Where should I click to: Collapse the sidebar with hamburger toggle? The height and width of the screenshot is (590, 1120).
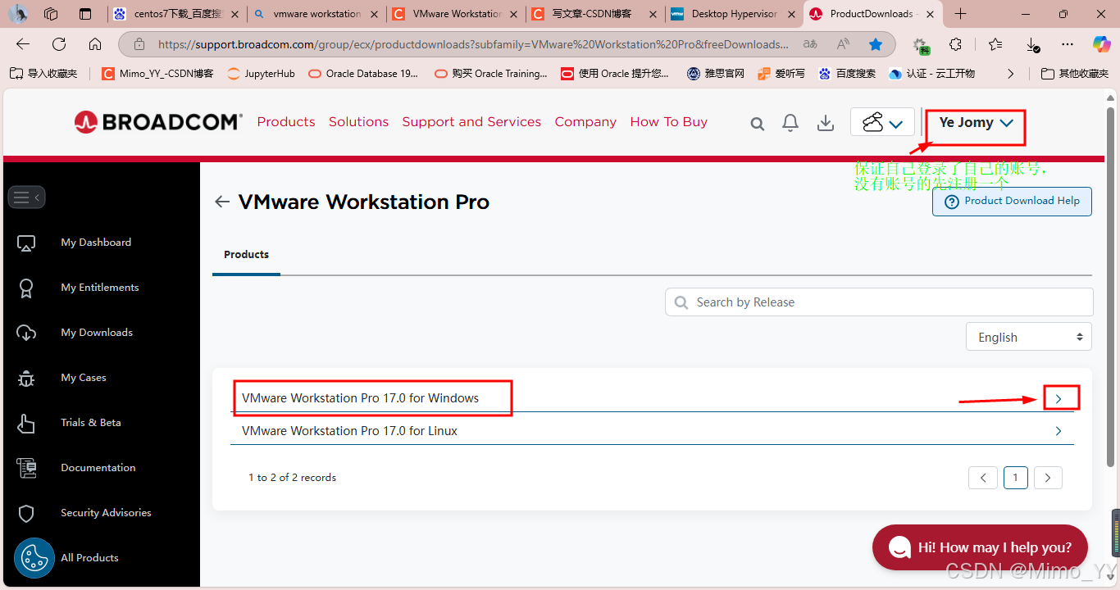26,197
